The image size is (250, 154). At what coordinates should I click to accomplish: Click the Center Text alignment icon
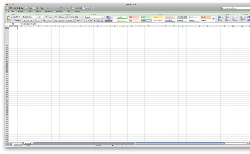pos(59,20)
